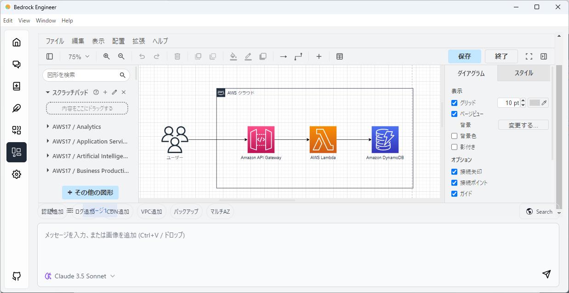
Task: Click the bring to front icon
Action: tap(198, 56)
